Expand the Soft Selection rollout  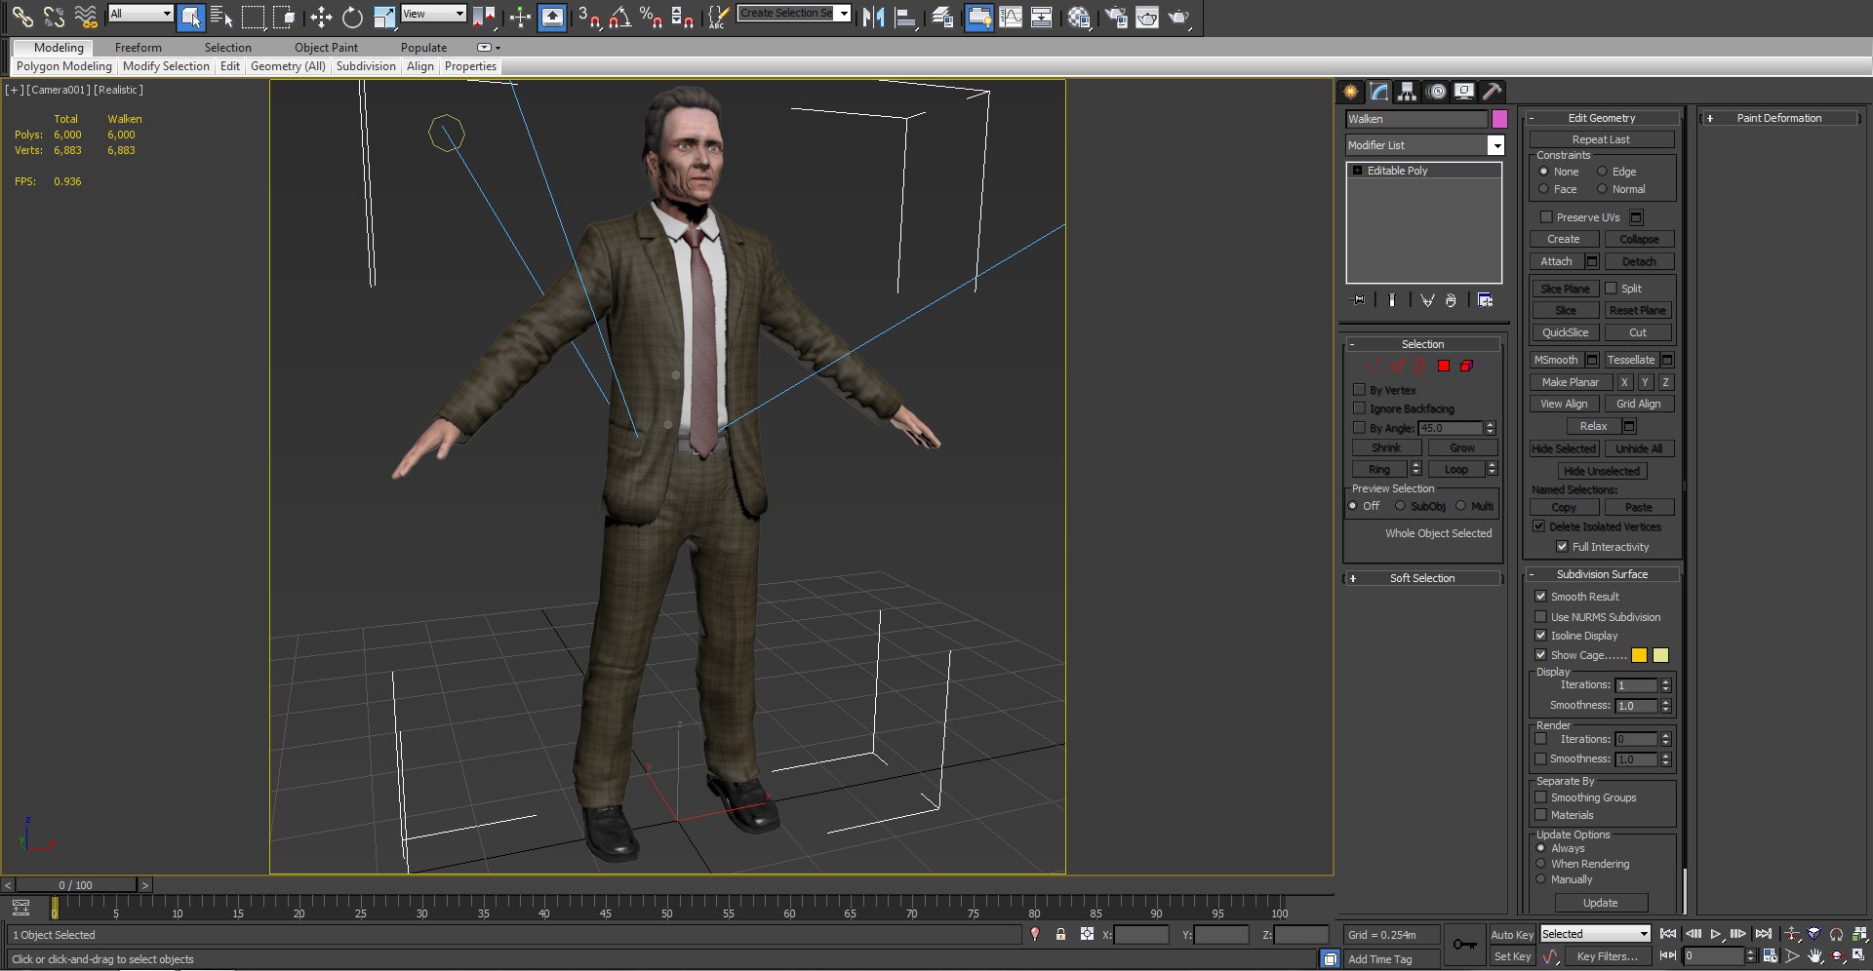[x=1422, y=578]
